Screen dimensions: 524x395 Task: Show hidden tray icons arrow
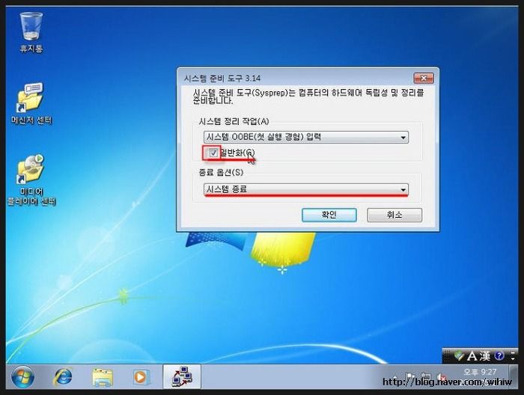point(395,377)
